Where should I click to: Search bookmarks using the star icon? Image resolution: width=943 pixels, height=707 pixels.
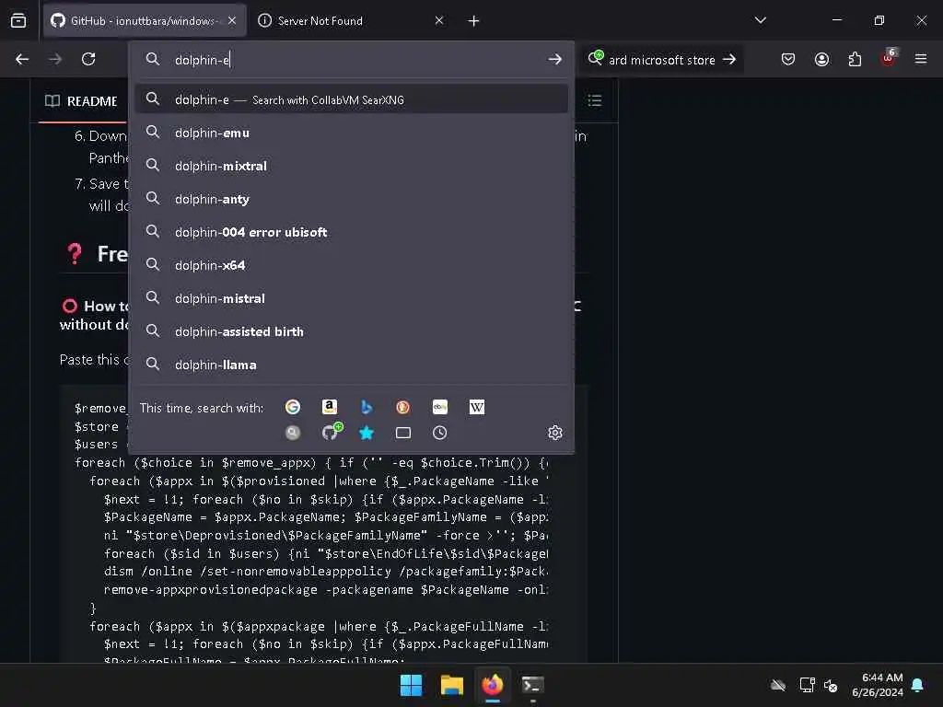[367, 433]
